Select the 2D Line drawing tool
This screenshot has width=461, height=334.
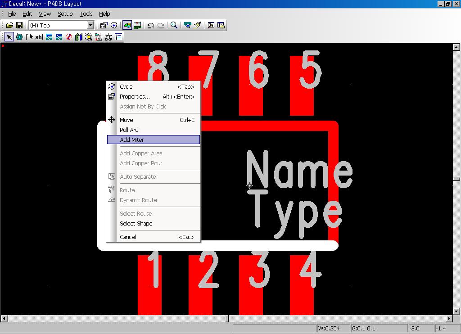point(29,37)
